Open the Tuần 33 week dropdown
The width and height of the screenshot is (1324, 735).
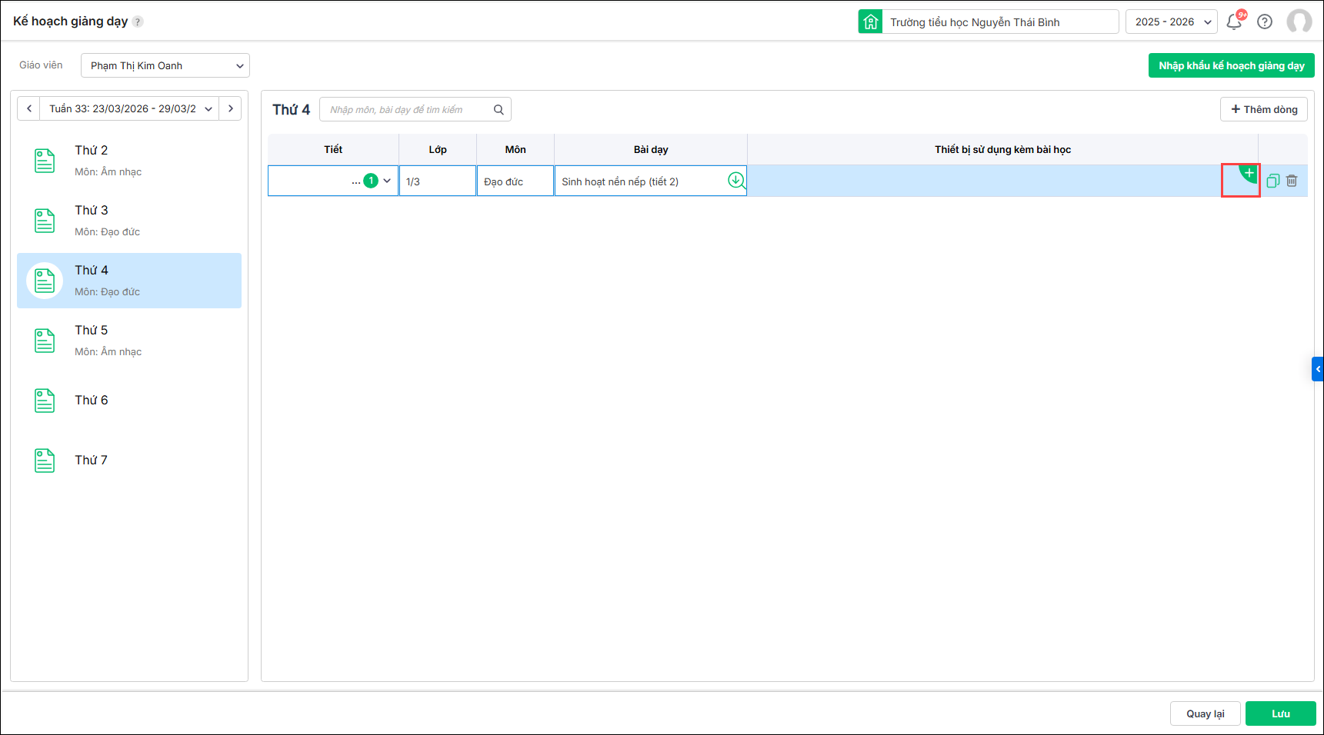coord(130,108)
